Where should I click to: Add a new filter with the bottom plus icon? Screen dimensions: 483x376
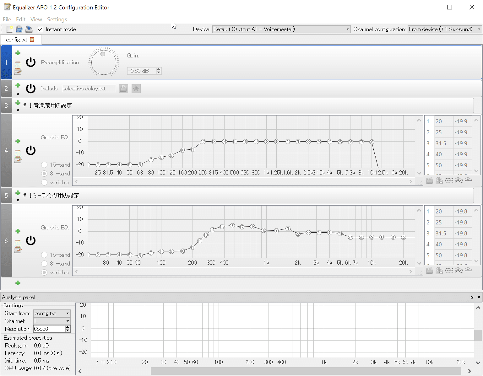(18, 283)
